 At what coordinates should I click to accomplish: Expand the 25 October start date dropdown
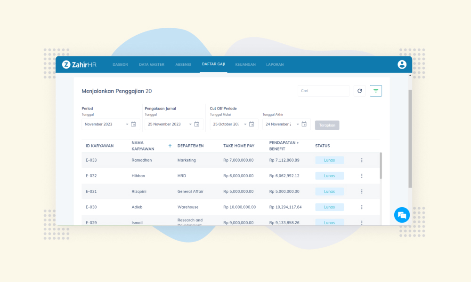point(245,125)
